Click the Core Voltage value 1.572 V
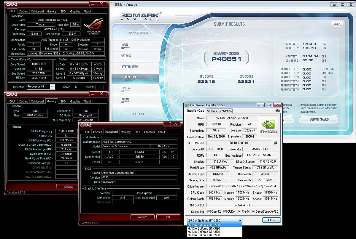This screenshot has height=239, width=356. pyautogui.click(x=71, y=34)
